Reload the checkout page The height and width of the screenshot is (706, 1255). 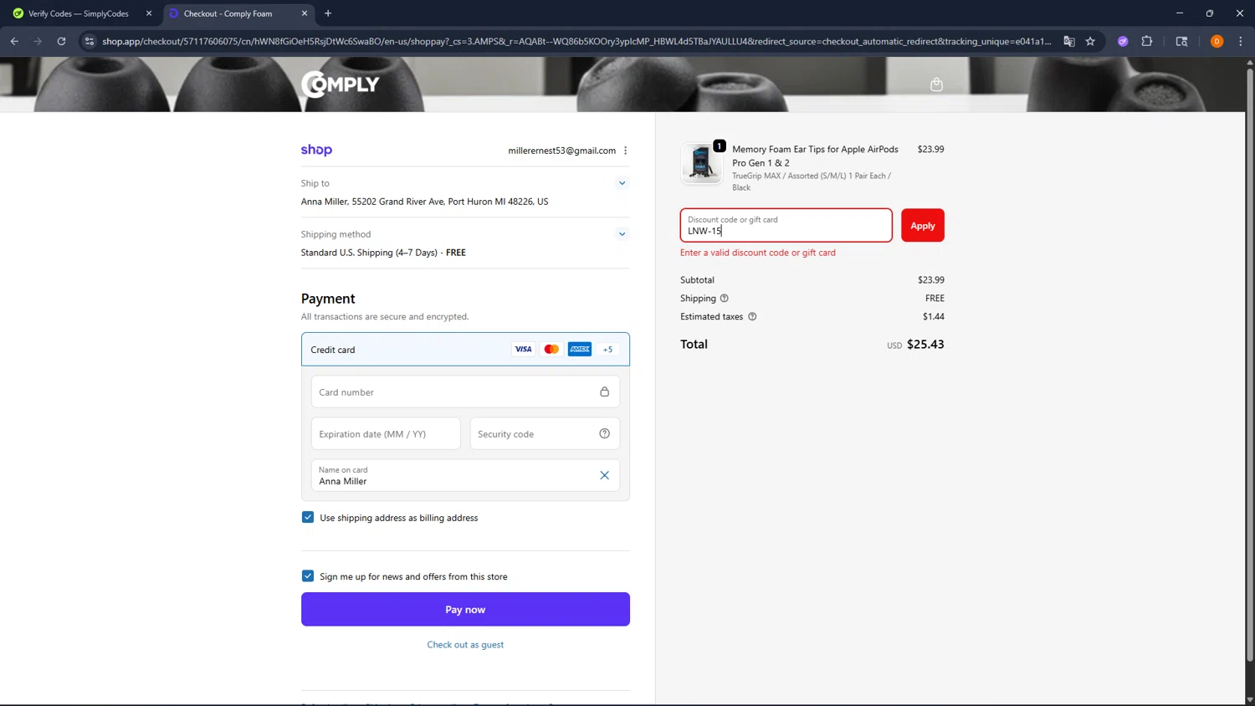pyautogui.click(x=61, y=41)
